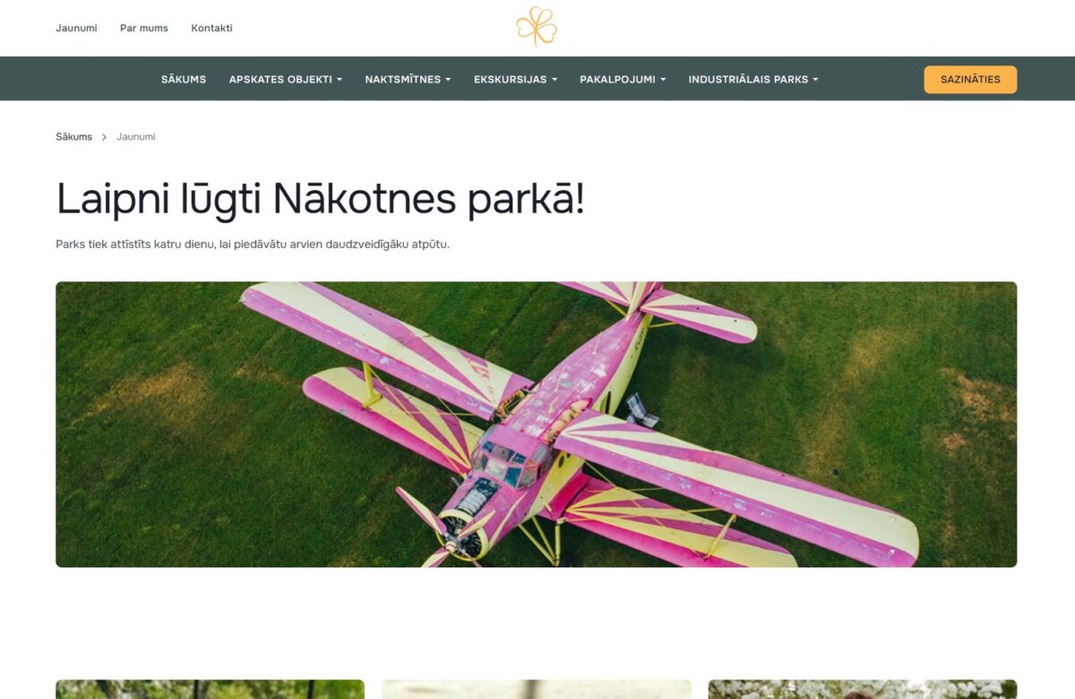
Task: Open the Kontakti page link
Action: (211, 28)
